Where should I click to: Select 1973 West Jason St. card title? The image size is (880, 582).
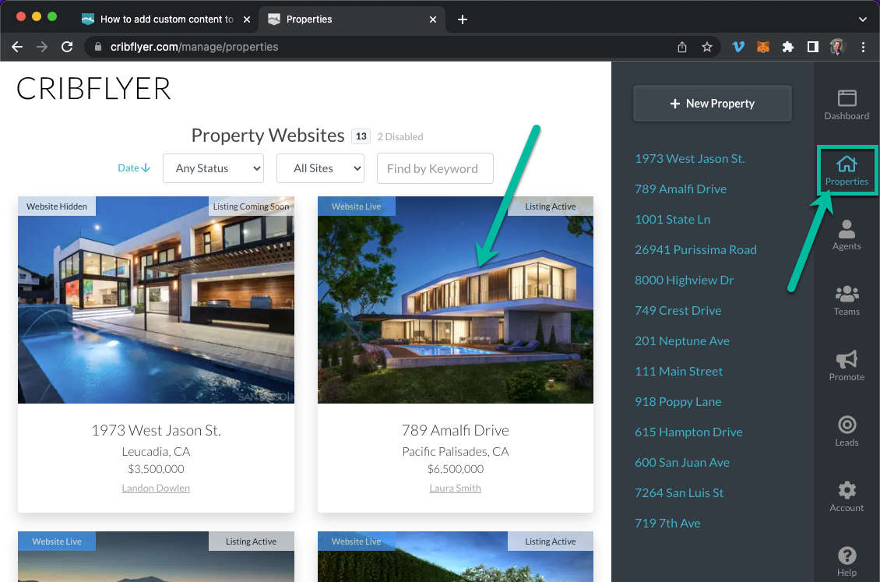[x=156, y=431]
